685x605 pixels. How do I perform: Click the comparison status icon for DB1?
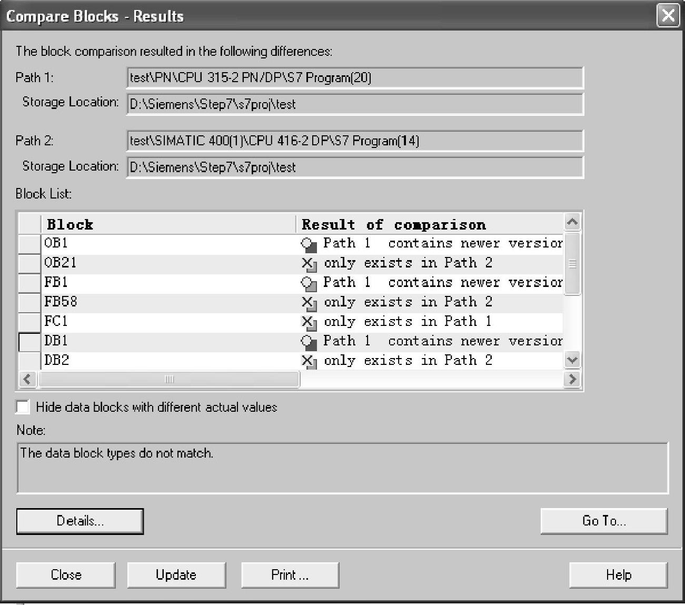pos(309,342)
